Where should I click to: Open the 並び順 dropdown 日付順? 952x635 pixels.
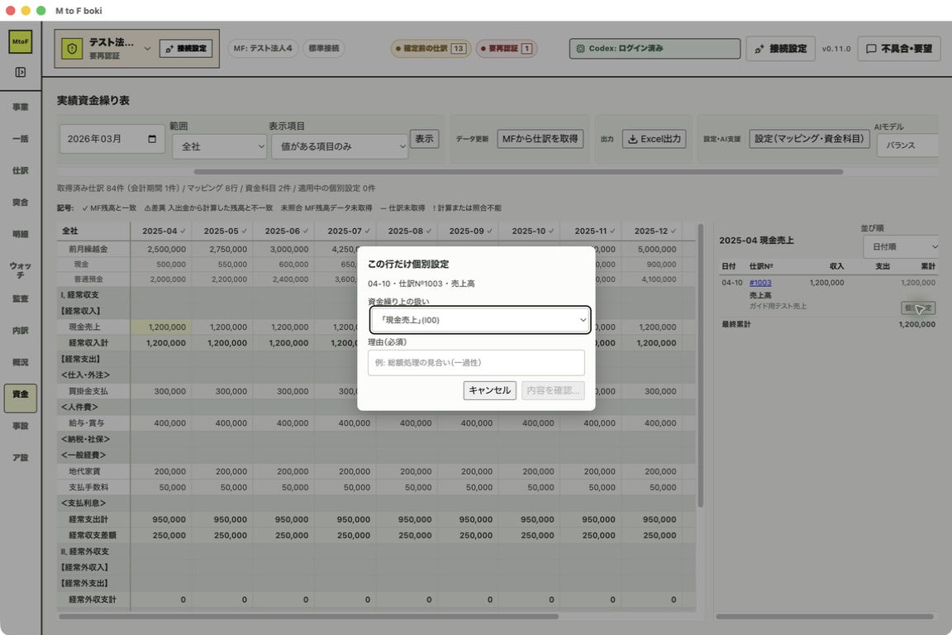click(x=901, y=246)
